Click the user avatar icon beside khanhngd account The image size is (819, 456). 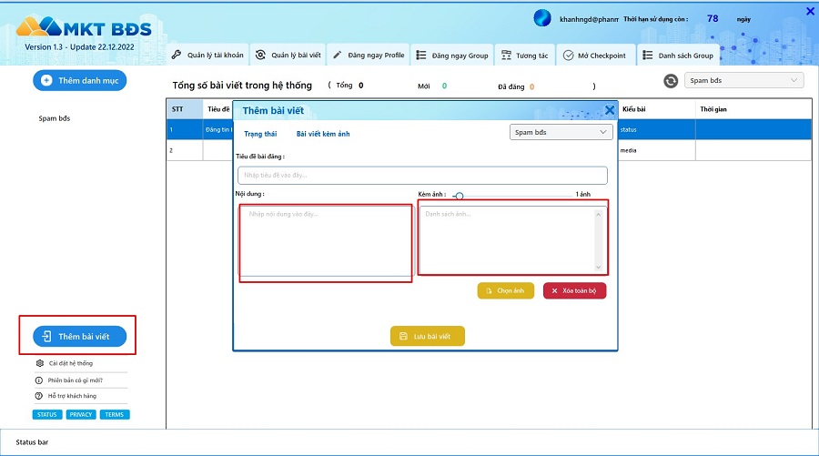point(542,18)
